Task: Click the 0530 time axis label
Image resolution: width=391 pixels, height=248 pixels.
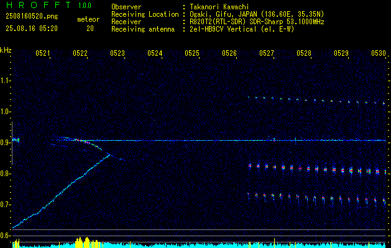Action: pos(379,53)
